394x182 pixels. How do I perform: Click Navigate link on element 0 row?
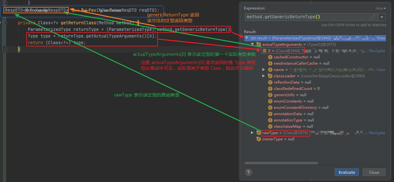coord(377,51)
